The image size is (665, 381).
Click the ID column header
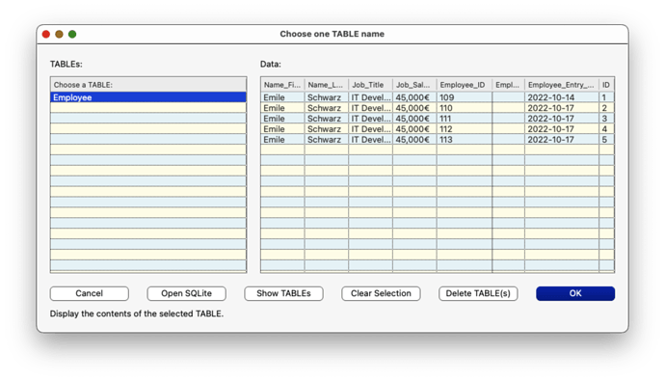click(x=606, y=85)
